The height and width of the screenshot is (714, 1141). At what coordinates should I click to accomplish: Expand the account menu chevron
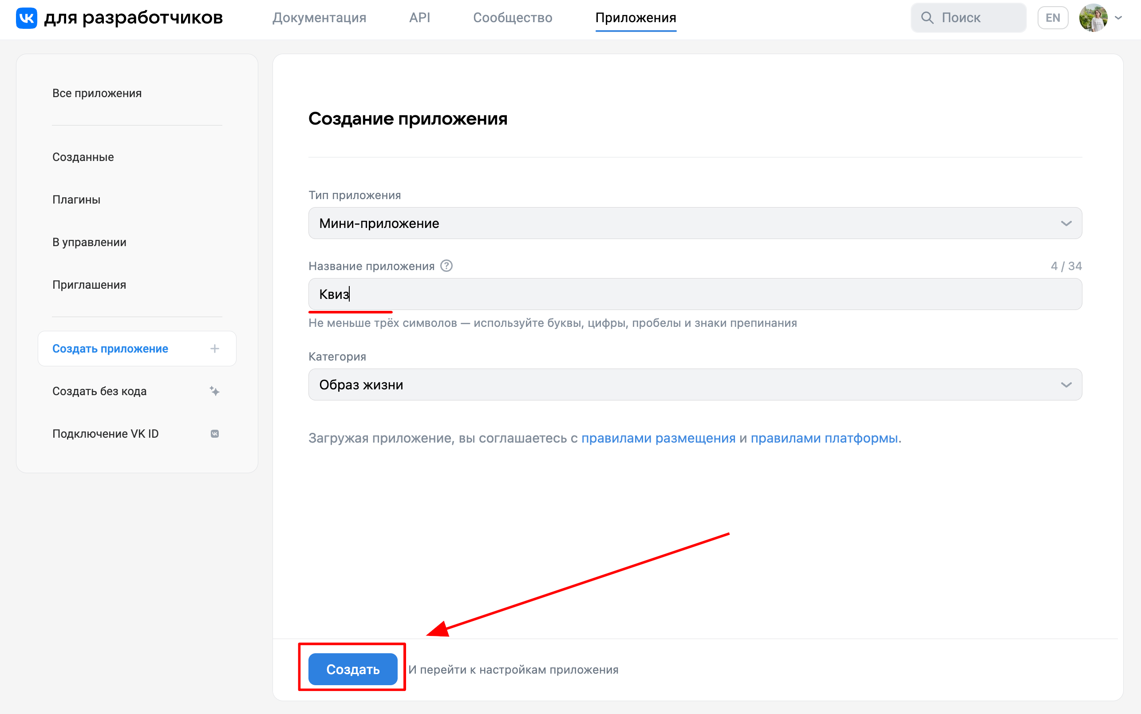(x=1118, y=18)
